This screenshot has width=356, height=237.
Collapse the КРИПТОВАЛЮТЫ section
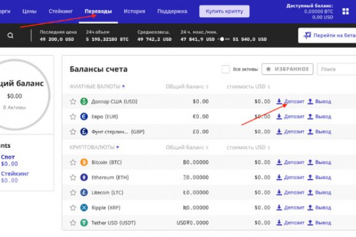coord(94,146)
